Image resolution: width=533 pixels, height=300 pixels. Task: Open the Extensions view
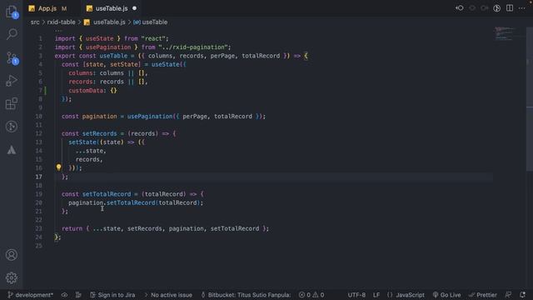[12, 103]
